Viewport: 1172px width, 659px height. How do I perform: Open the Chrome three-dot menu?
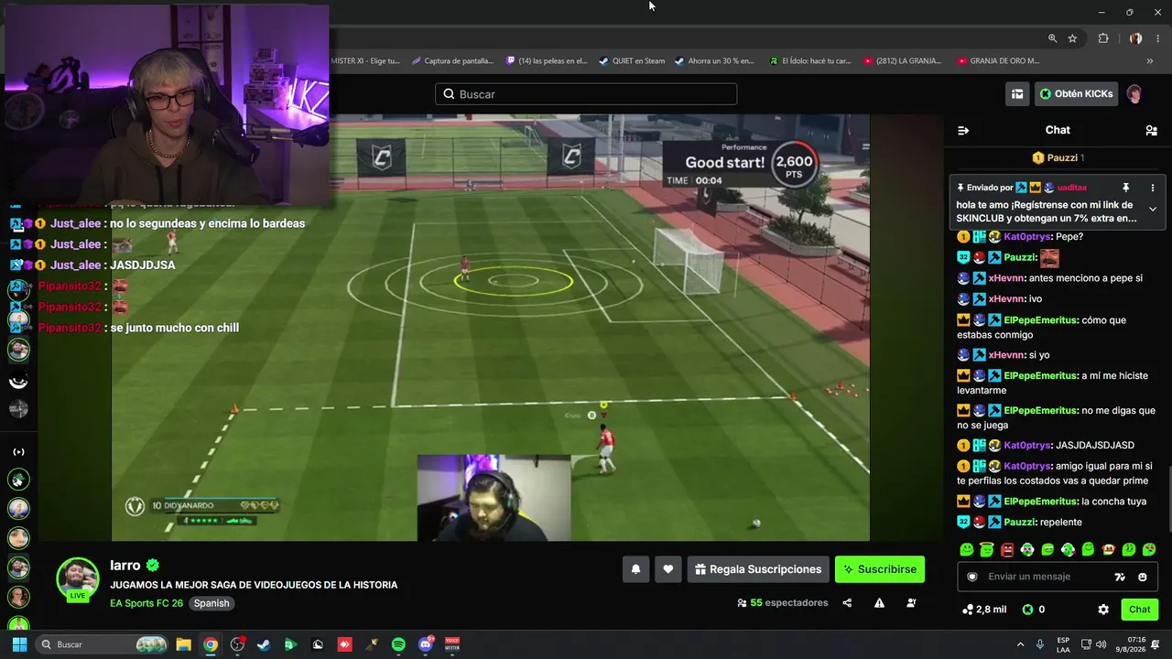(1157, 38)
